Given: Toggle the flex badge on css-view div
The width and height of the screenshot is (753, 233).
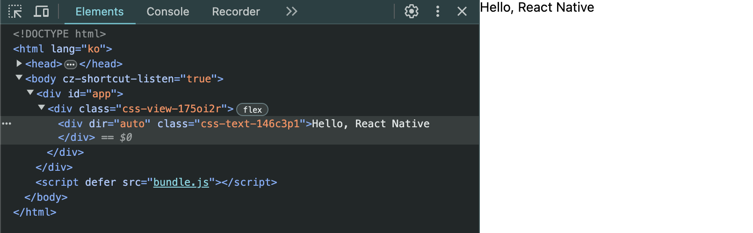Looking at the screenshot, I should tap(253, 109).
